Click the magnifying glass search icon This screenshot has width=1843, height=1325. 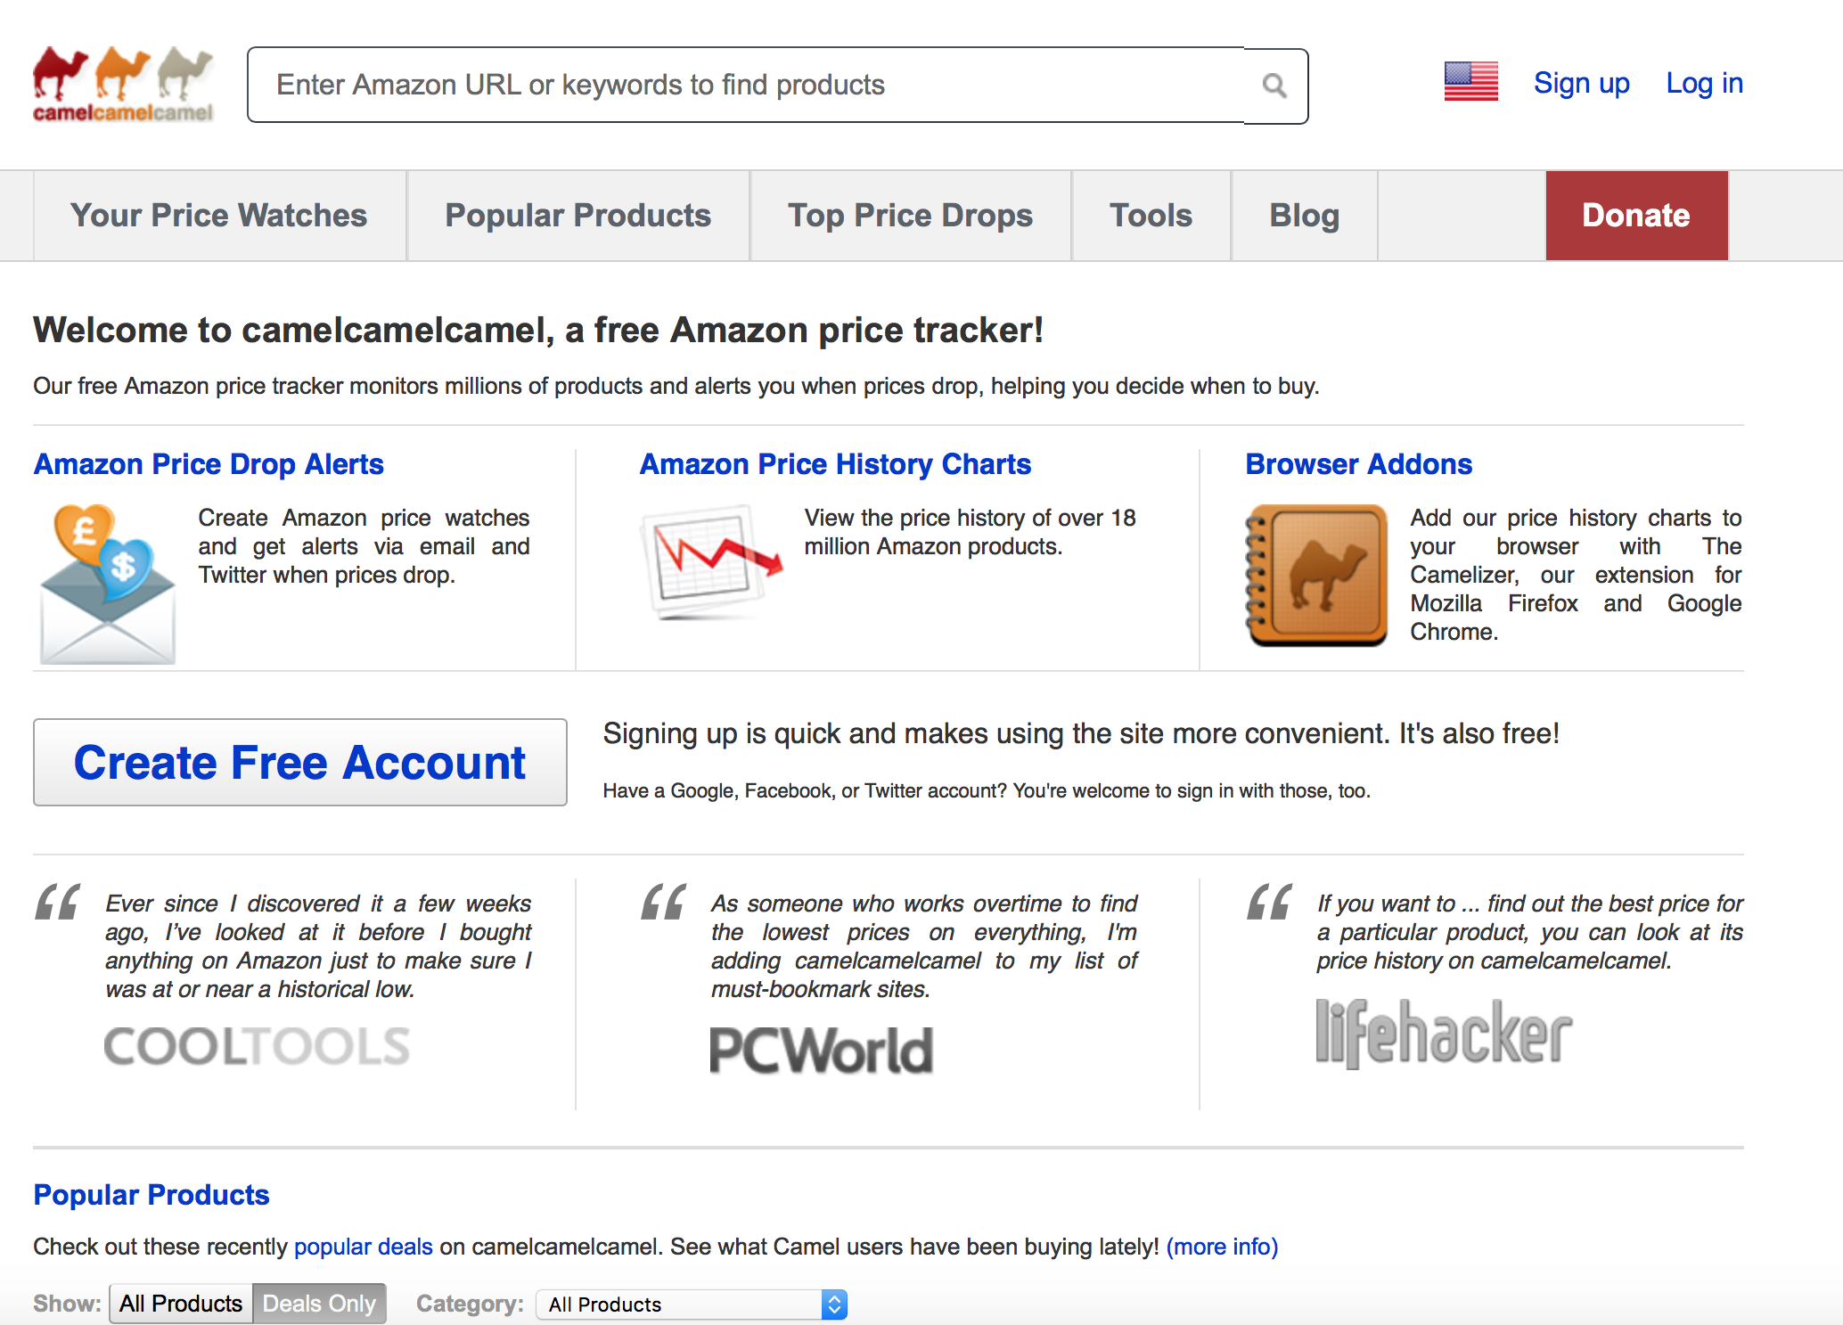(x=1274, y=86)
